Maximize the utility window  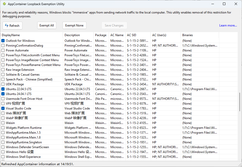(x=224, y=4)
